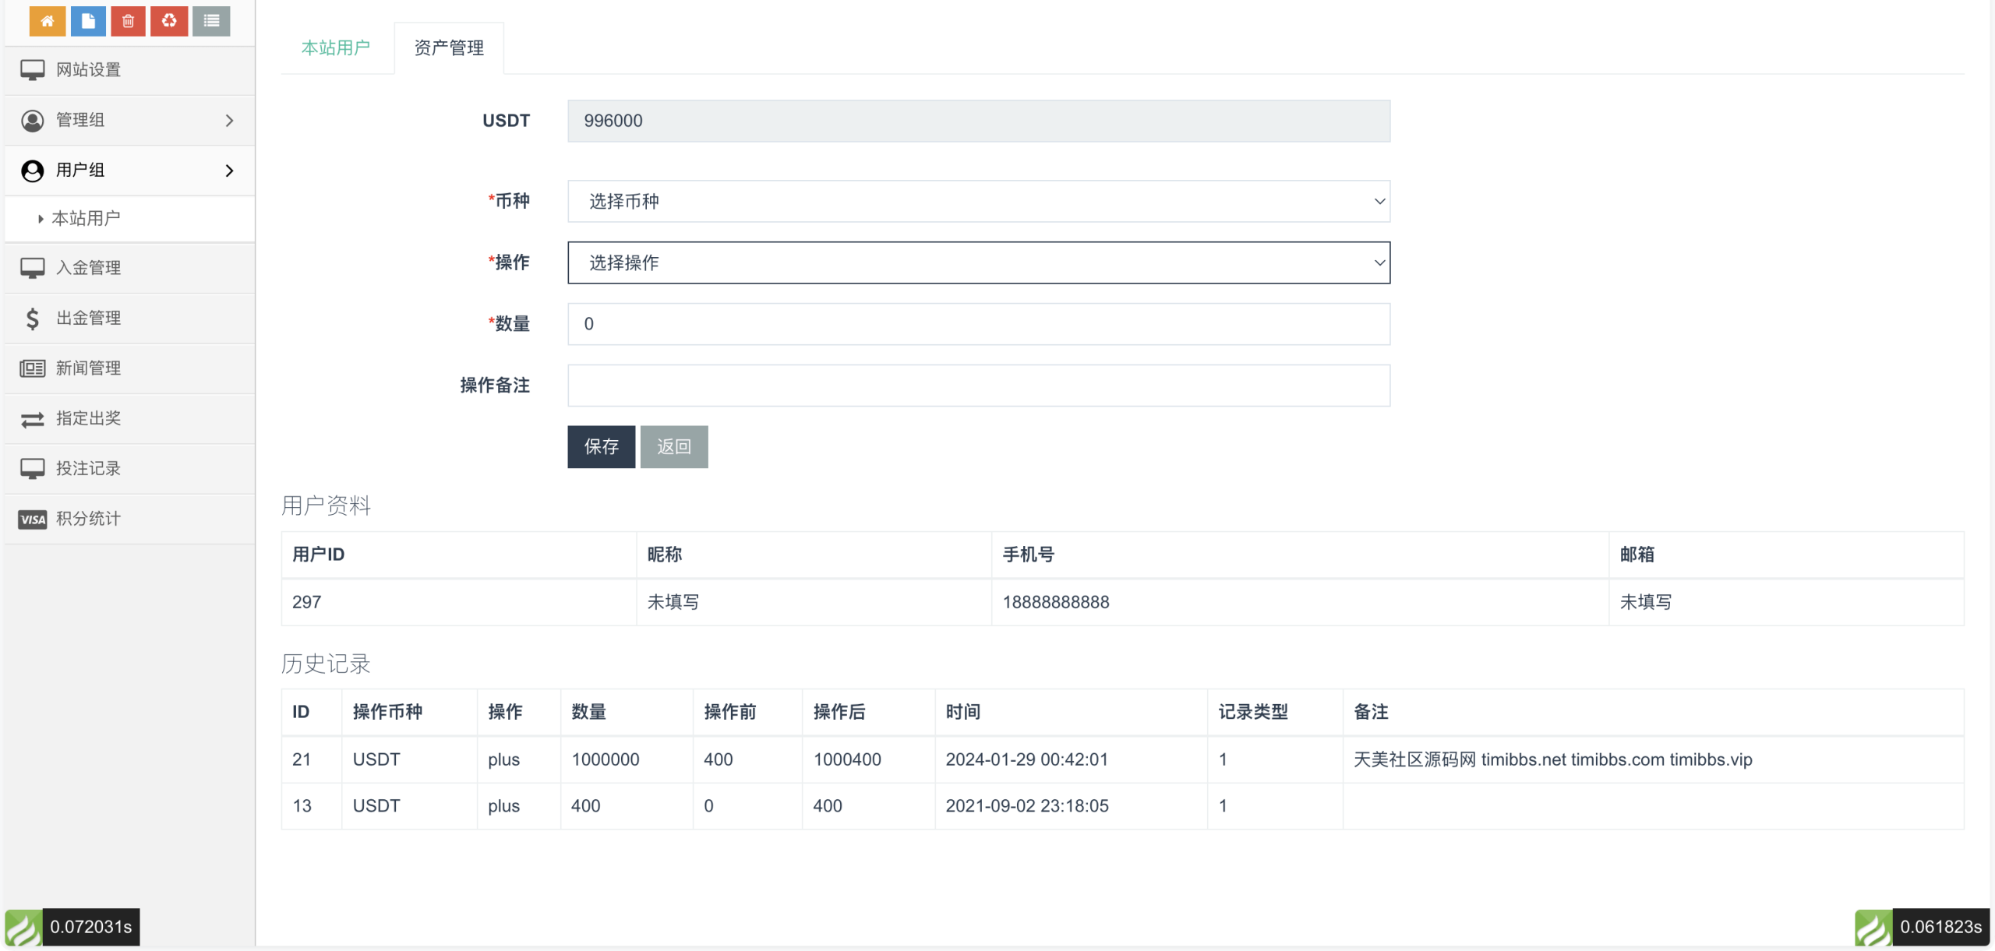Viewport: 1995px width, 951px height.
Task: Open 出金管理 with the dollar icon
Action: pos(88,318)
